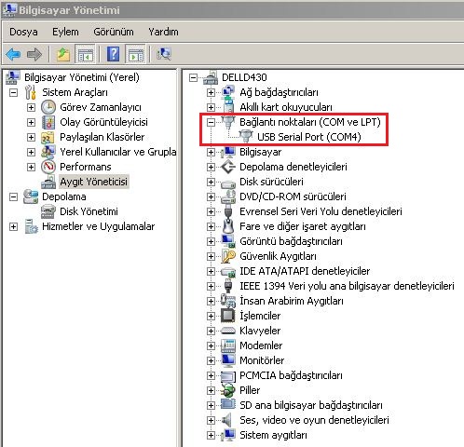Image resolution: width=464 pixels, height=447 pixels.
Task: Select the DELLD430 computer root node
Action: [244, 77]
